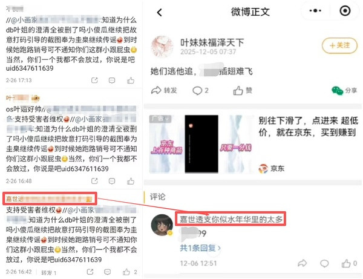The image size is (363, 279).
Task: Forward the 12-06 12:51 comment
Action: pos(302,263)
